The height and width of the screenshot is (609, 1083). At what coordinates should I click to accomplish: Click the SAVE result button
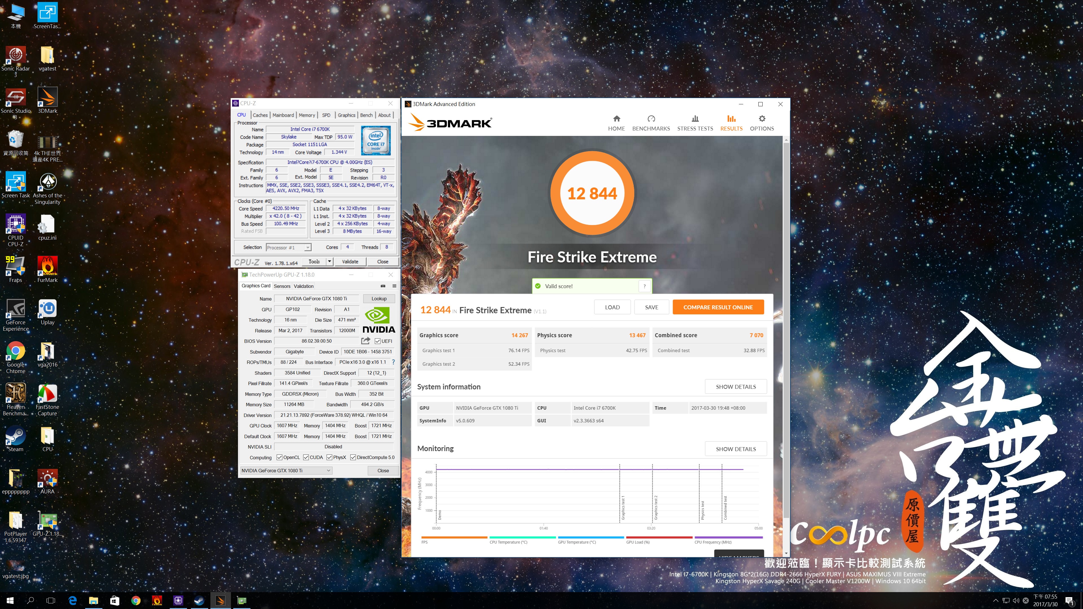pyautogui.click(x=651, y=307)
